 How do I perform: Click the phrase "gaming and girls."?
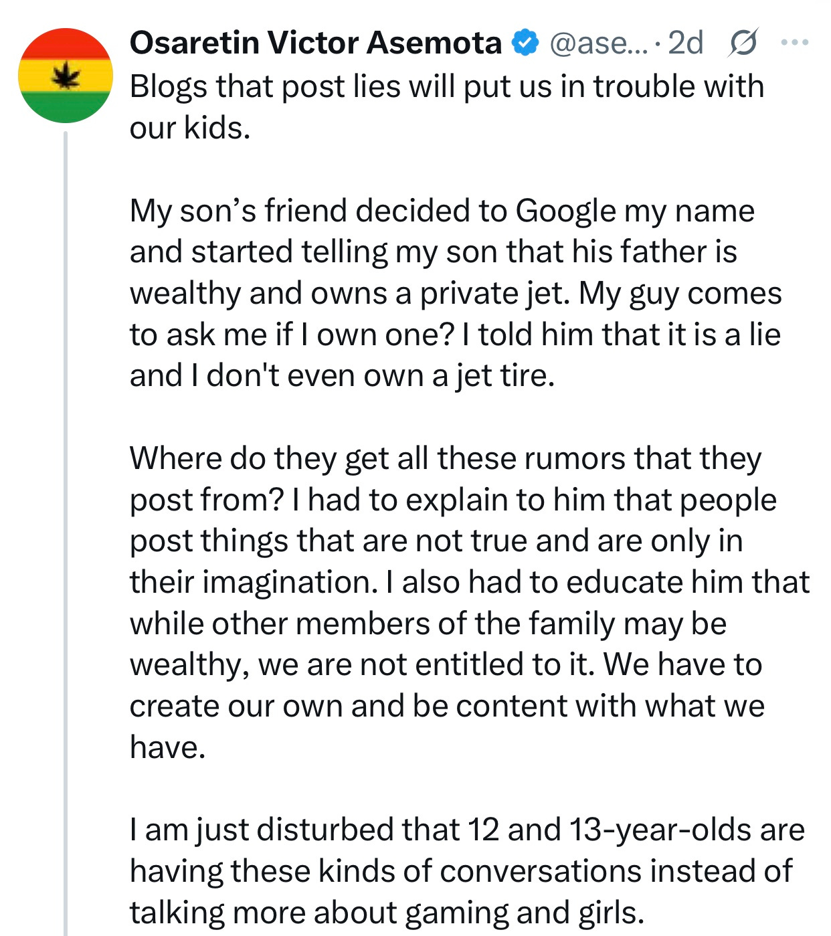coord(524,913)
